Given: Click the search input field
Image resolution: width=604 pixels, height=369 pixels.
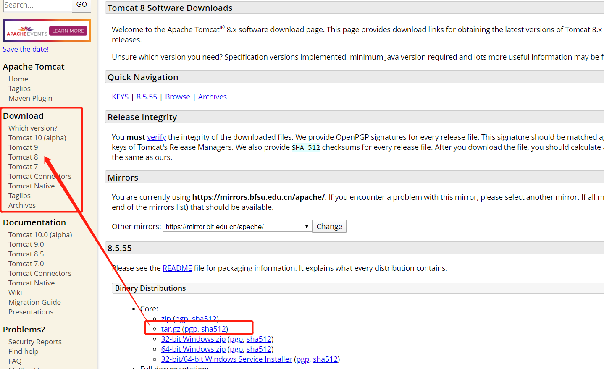Looking at the screenshot, I should click(x=37, y=5).
